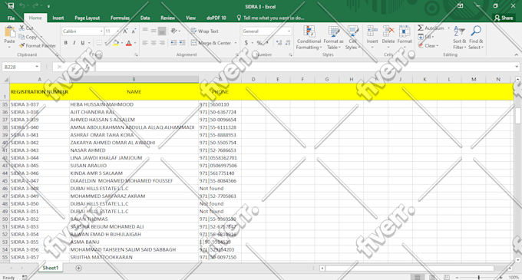The height and width of the screenshot is (280, 522).
Task: Open the Calibri font name dropdown
Action: pos(101,31)
